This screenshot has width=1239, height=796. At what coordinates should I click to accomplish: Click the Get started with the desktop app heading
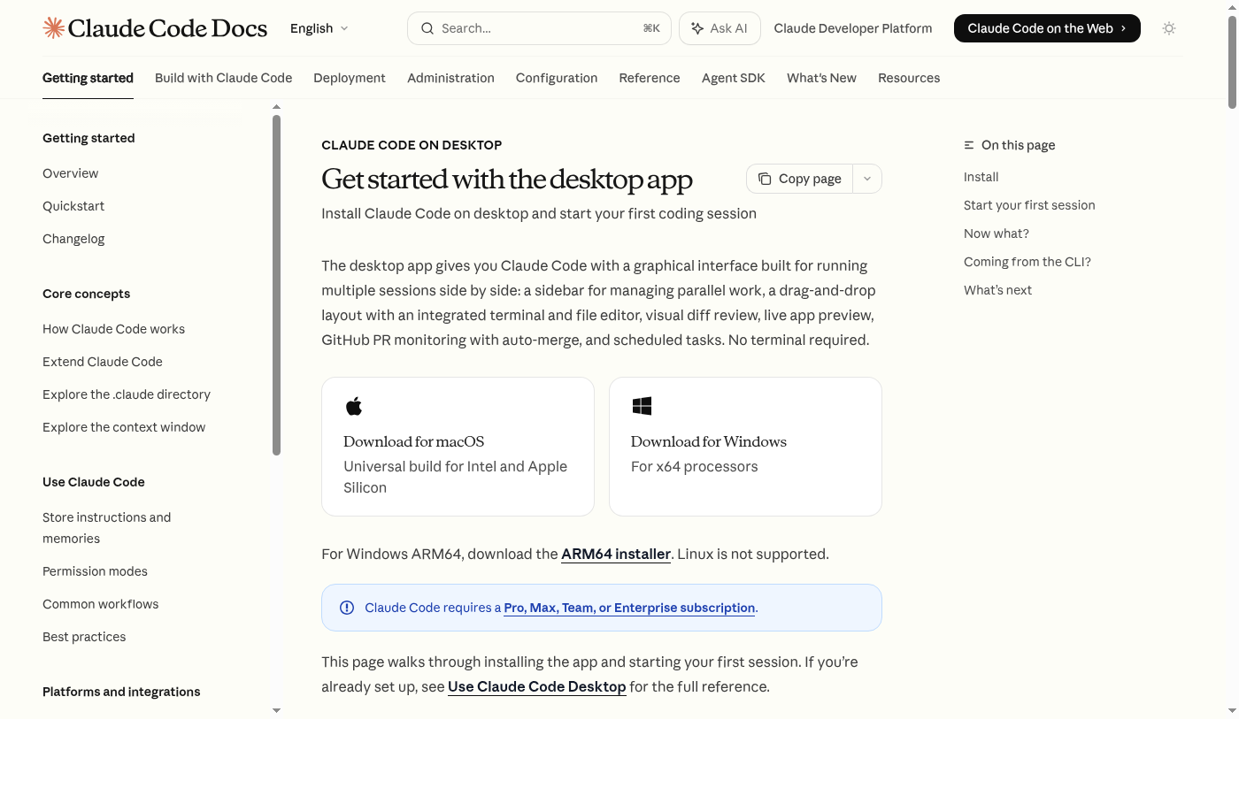[x=507, y=179]
